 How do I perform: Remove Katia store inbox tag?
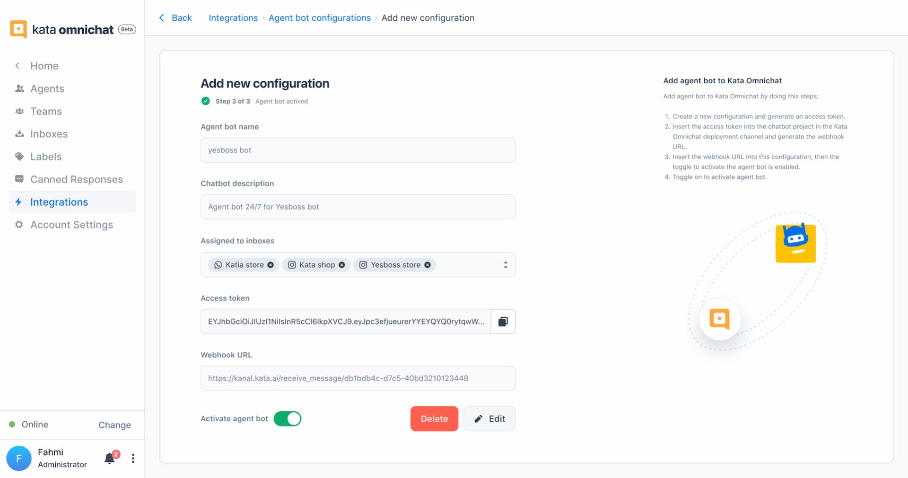pos(271,265)
